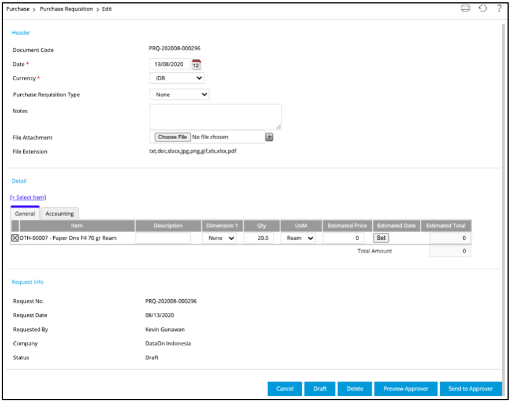Viewport: 511px width, 402px height.
Task: Click the Request Info section title
Action: tap(28, 282)
